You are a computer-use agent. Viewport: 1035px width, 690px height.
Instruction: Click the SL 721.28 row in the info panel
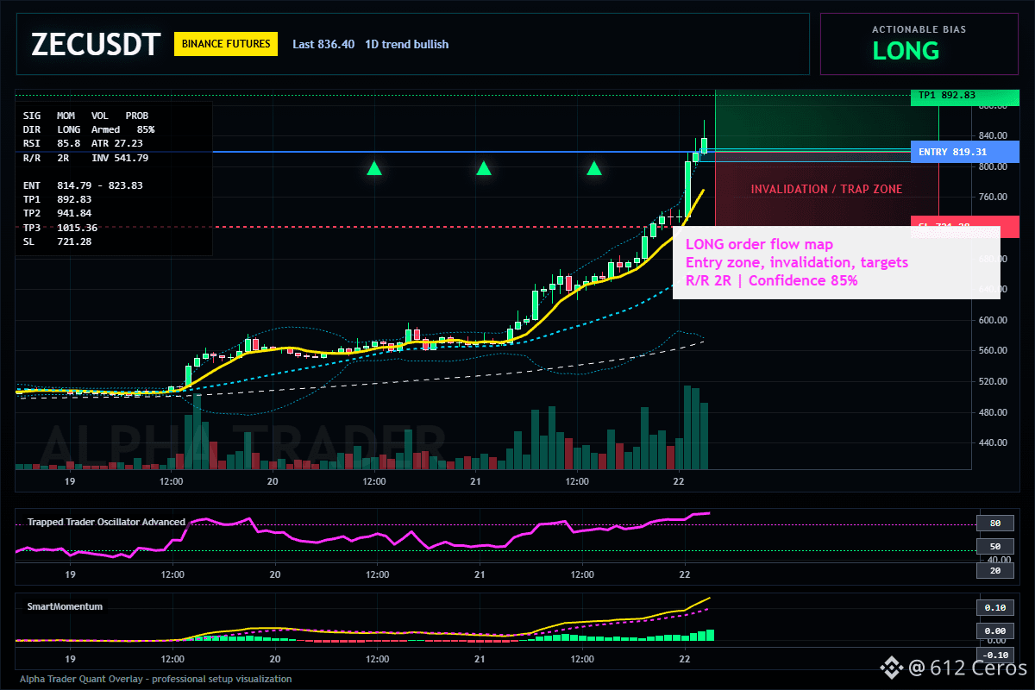[x=58, y=241]
